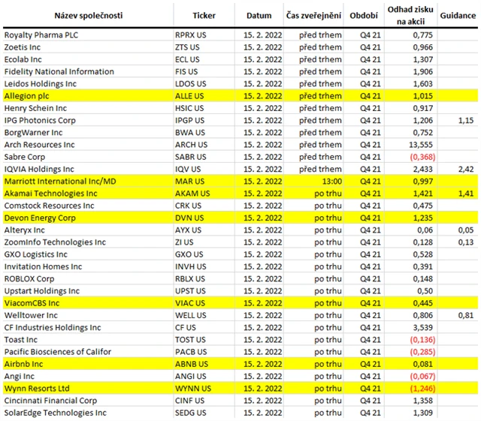
Task: Click the highlighted Allegion plc cell
Action: pyautogui.click(x=28, y=96)
